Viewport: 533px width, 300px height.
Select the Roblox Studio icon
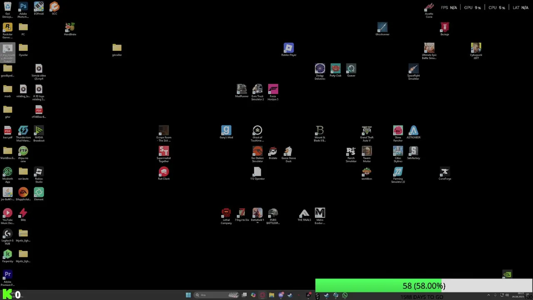click(x=39, y=175)
